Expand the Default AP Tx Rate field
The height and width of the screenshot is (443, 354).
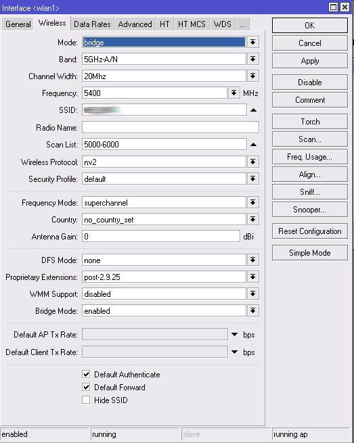[234, 335]
